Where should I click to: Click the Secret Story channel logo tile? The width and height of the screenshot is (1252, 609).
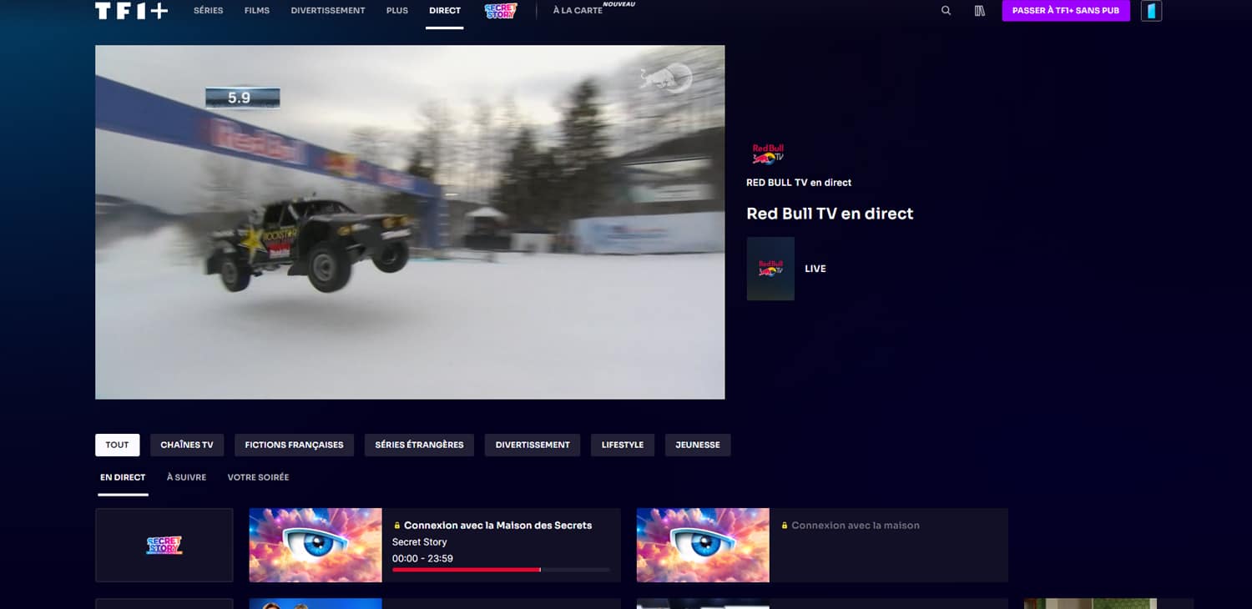point(164,545)
